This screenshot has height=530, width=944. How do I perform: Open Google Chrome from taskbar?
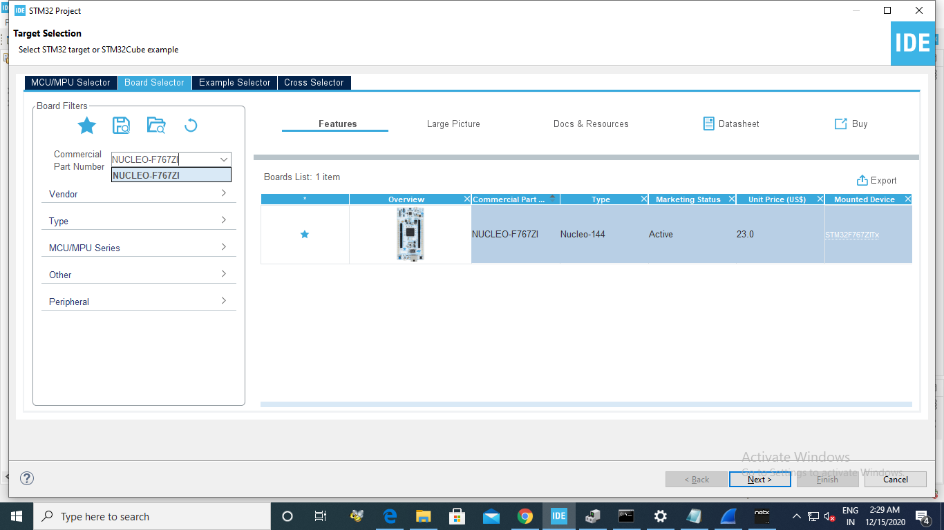point(525,516)
